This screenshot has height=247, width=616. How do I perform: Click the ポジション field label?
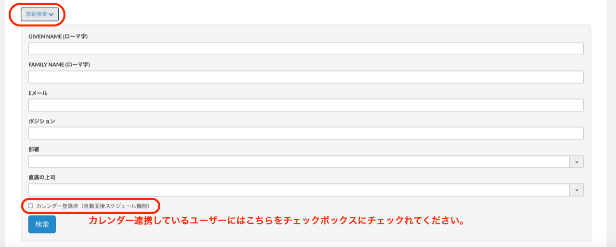[42, 121]
